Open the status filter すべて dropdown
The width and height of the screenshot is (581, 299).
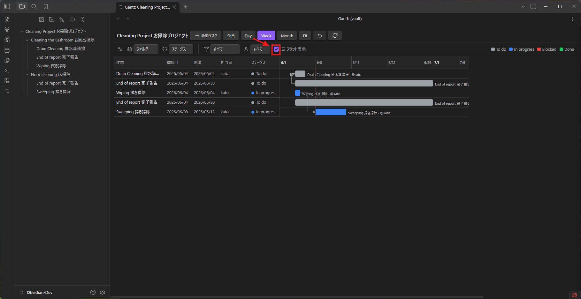[225, 49]
